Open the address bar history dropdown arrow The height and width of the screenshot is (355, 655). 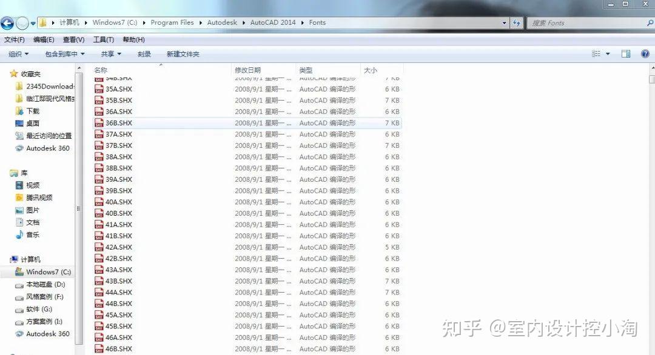pyautogui.click(x=504, y=23)
